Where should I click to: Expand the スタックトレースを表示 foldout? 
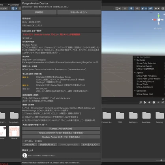point(32,141)
